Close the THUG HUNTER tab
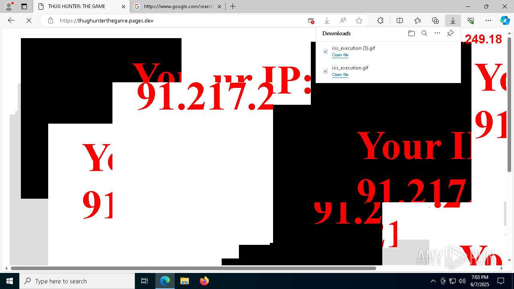Viewport: 514px width, 289px height. tap(123, 6)
